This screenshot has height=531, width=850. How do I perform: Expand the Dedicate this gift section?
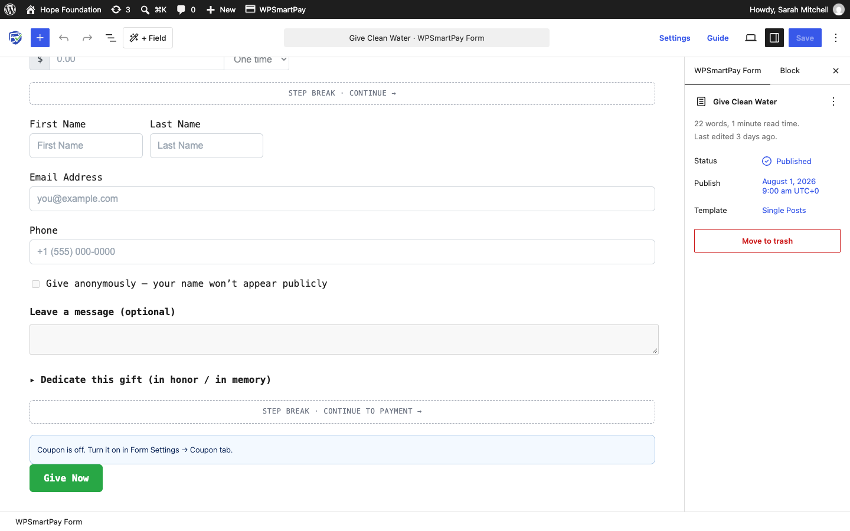tap(151, 379)
